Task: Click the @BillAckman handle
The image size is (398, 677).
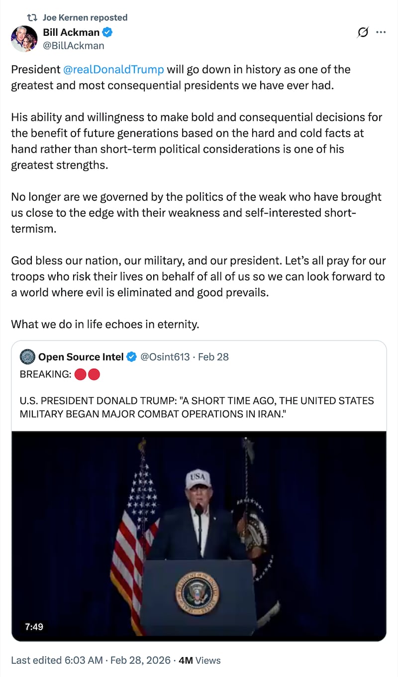Action: (x=74, y=46)
